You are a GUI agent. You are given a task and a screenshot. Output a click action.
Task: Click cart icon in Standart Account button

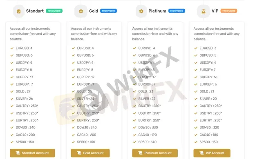click(x=18, y=153)
